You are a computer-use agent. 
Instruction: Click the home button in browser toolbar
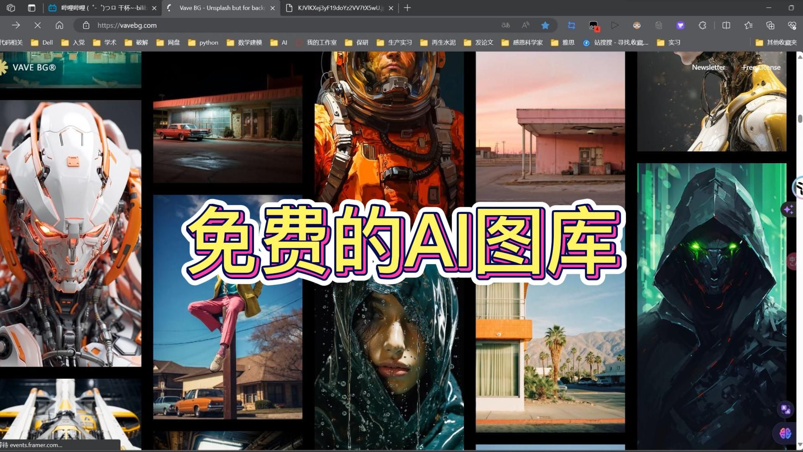59,26
